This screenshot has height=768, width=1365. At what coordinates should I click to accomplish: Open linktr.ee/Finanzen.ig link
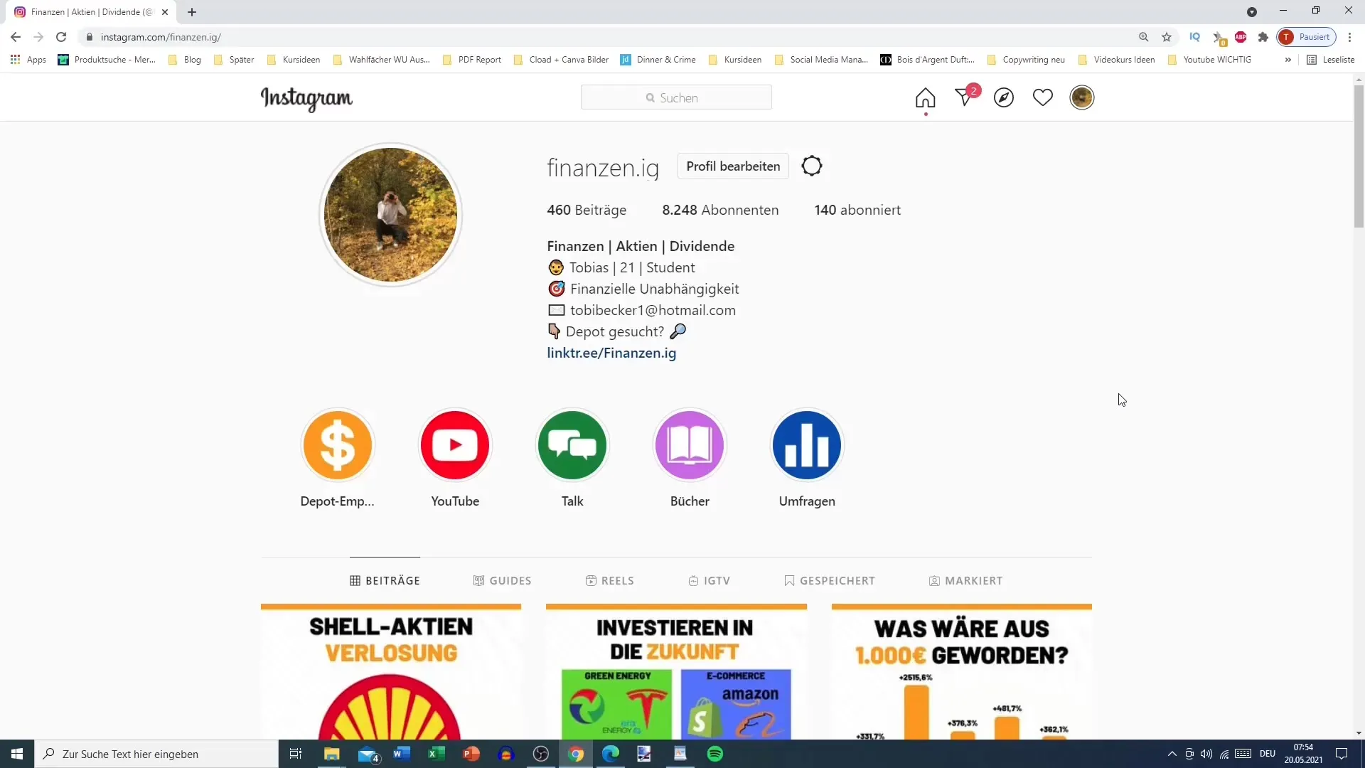coord(612,353)
